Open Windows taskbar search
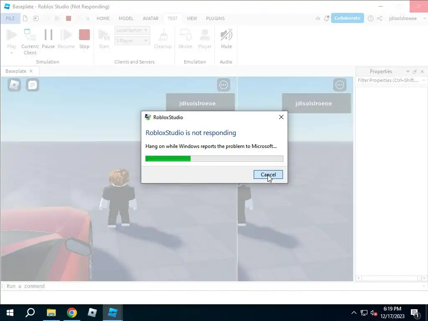This screenshot has height=321, width=428. (30, 313)
